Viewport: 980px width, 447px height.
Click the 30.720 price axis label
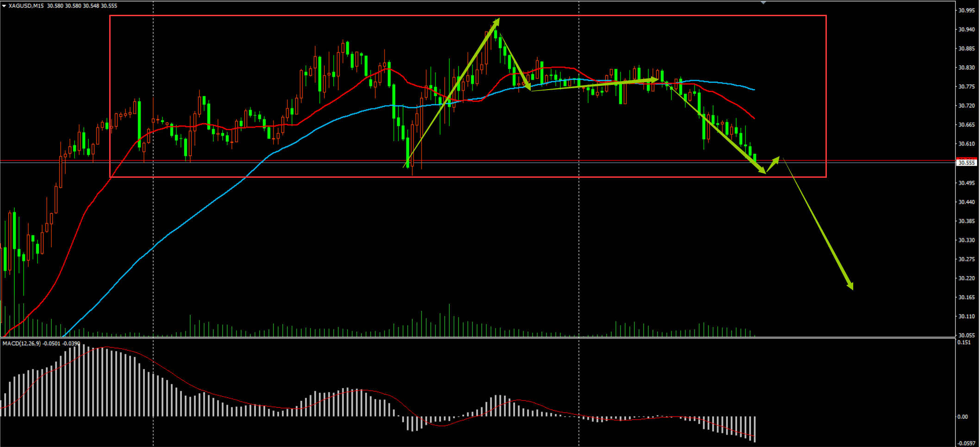[x=967, y=106]
